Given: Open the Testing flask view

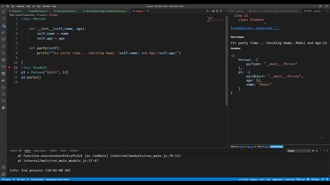Looking at the screenshot, I should click(4, 46).
